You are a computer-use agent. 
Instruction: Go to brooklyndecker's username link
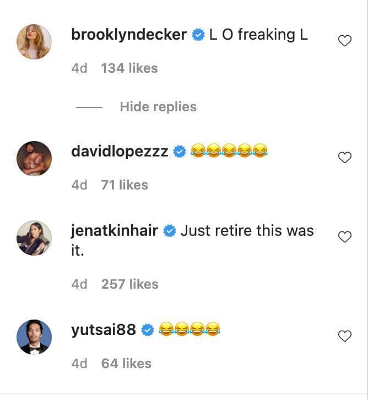tap(129, 34)
